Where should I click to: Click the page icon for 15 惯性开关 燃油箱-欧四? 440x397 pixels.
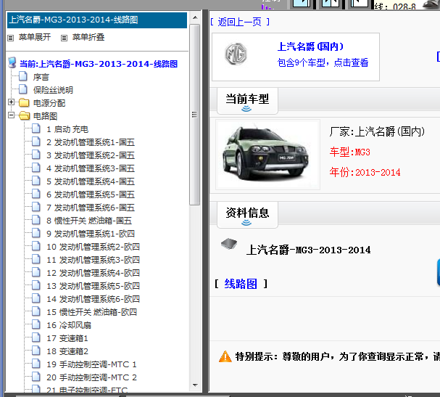36,311
